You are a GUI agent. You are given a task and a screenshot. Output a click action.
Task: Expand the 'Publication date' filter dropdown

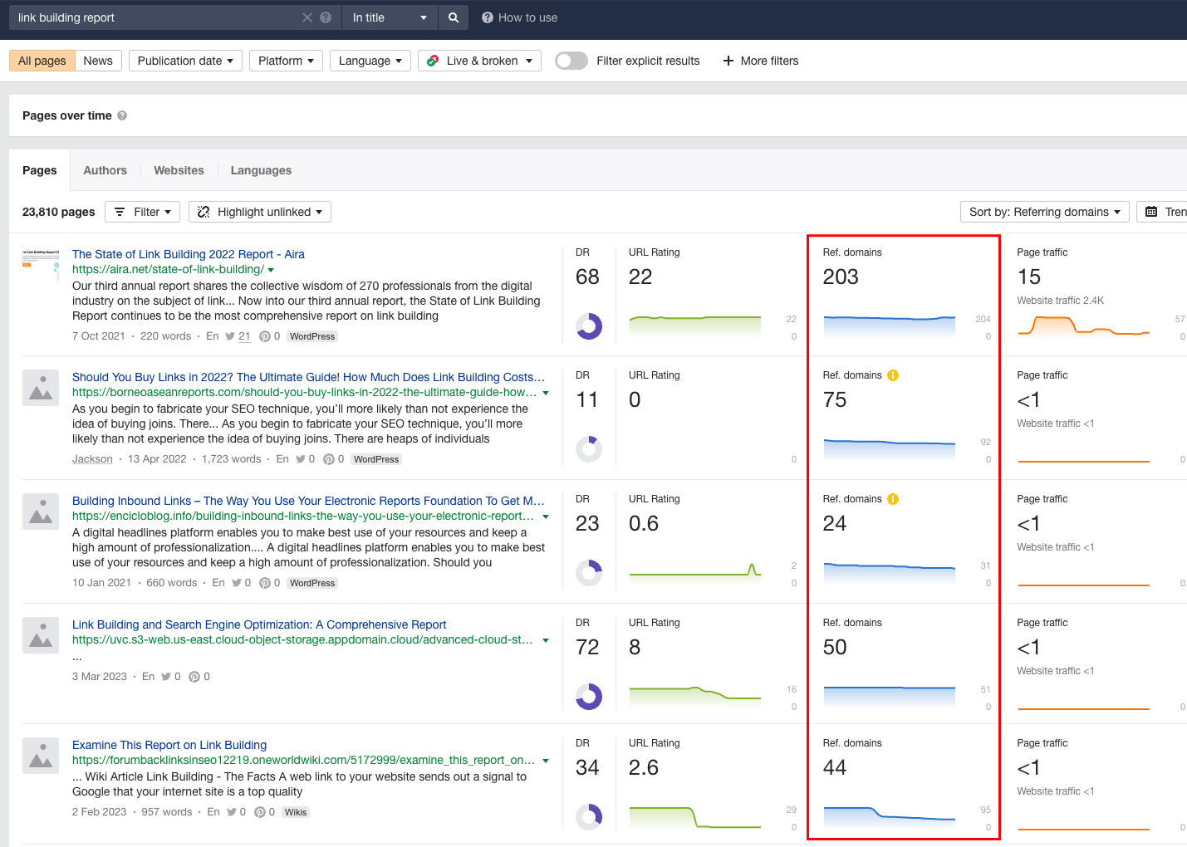(184, 60)
